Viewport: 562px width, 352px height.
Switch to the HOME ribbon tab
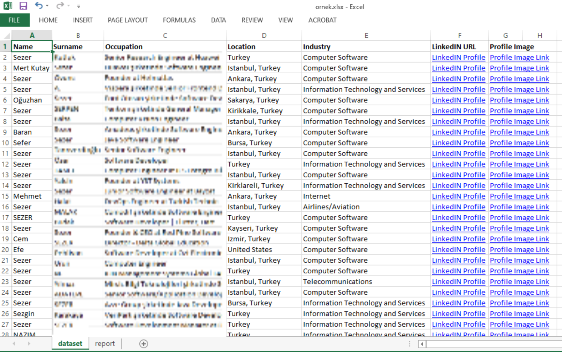[x=48, y=20]
